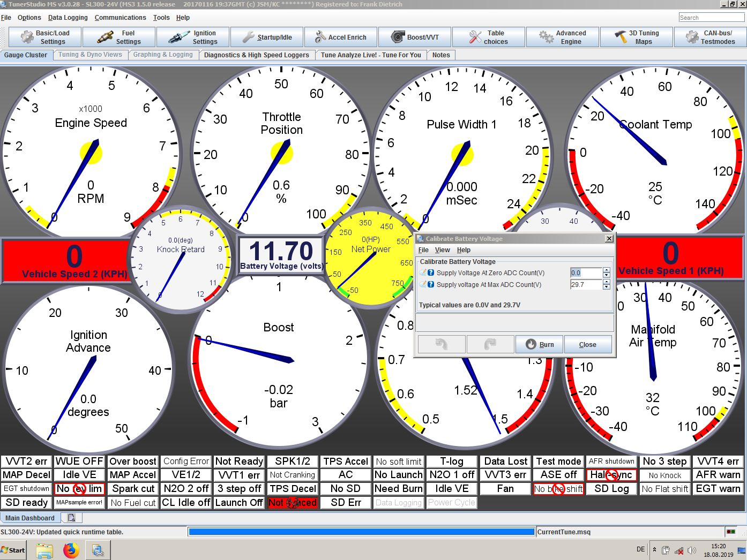
Task: Expand the Table choices menu
Action: (488, 37)
